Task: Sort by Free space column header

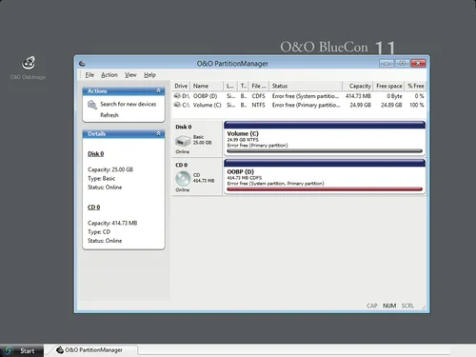Action: click(389, 86)
